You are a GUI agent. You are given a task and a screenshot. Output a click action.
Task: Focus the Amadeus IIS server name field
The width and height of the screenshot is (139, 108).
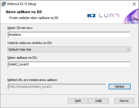(69, 35)
